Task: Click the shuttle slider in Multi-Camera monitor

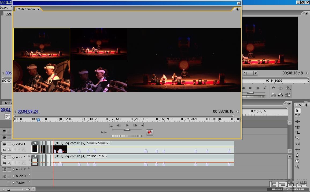Action: pos(127,130)
